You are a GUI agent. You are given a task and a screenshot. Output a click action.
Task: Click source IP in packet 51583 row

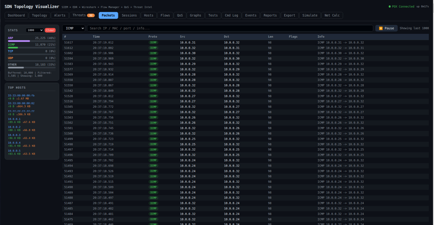188,64
